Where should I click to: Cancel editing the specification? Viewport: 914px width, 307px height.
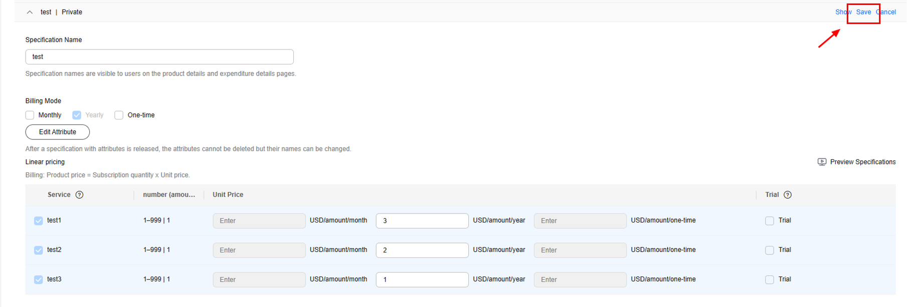pyautogui.click(x=887, y=12)
